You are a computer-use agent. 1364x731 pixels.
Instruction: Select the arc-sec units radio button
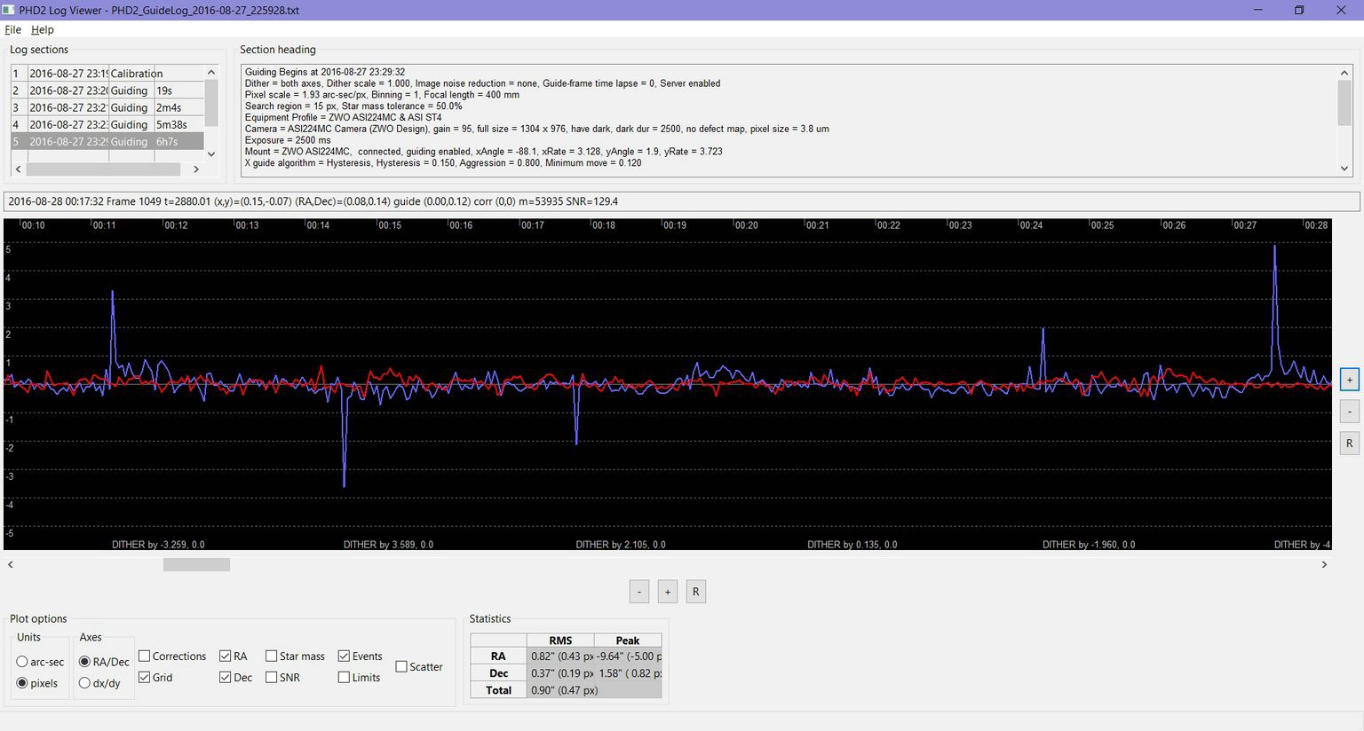tap(22, 662)
